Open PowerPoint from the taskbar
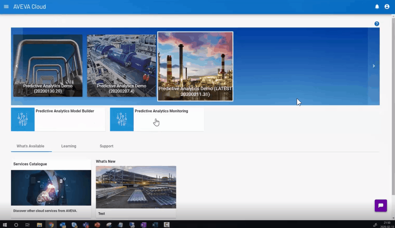This screenshot has height=228, width=395. [97, 225]
